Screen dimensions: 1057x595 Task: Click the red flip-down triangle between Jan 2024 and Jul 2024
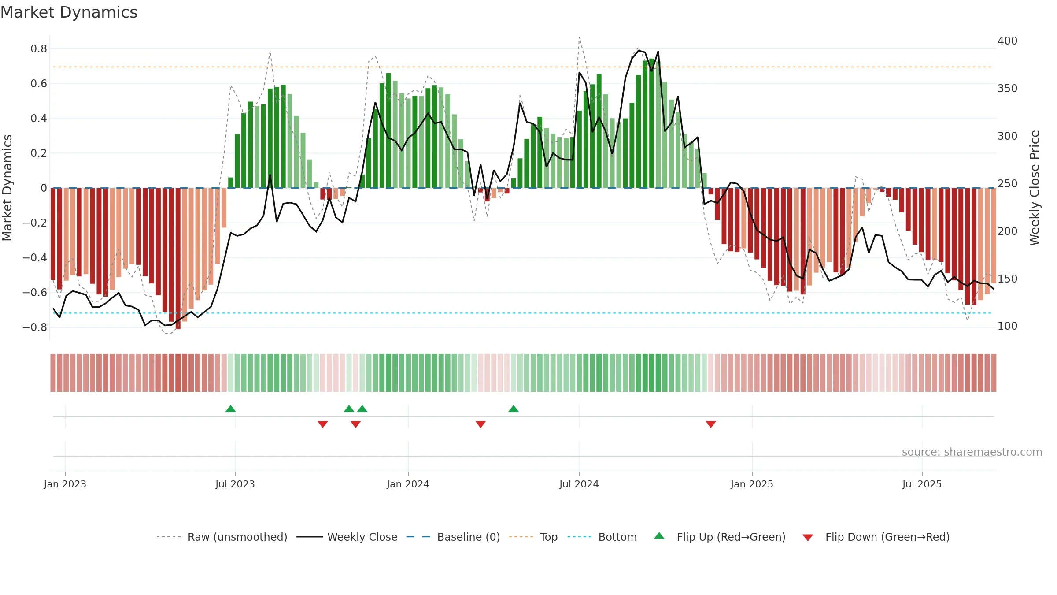[480, 424]
